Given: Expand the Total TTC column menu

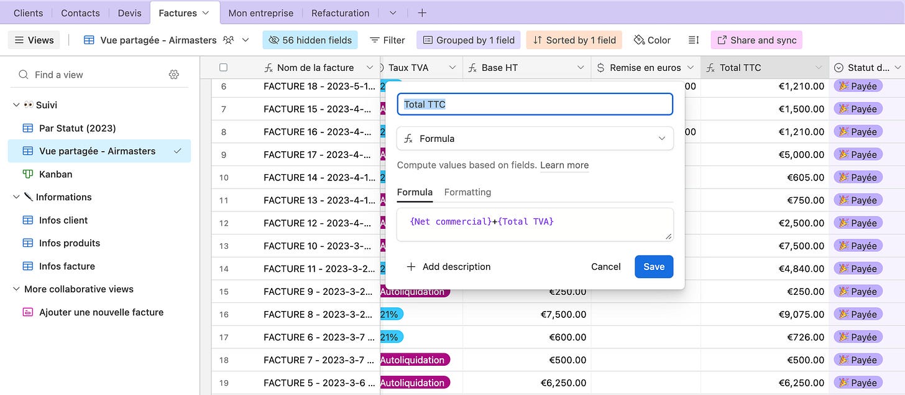Looking at the screenshot, I should click(819, 68).
